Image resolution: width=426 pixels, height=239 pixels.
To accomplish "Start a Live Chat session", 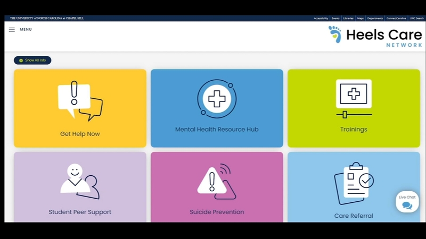I will tap(407, 202).
